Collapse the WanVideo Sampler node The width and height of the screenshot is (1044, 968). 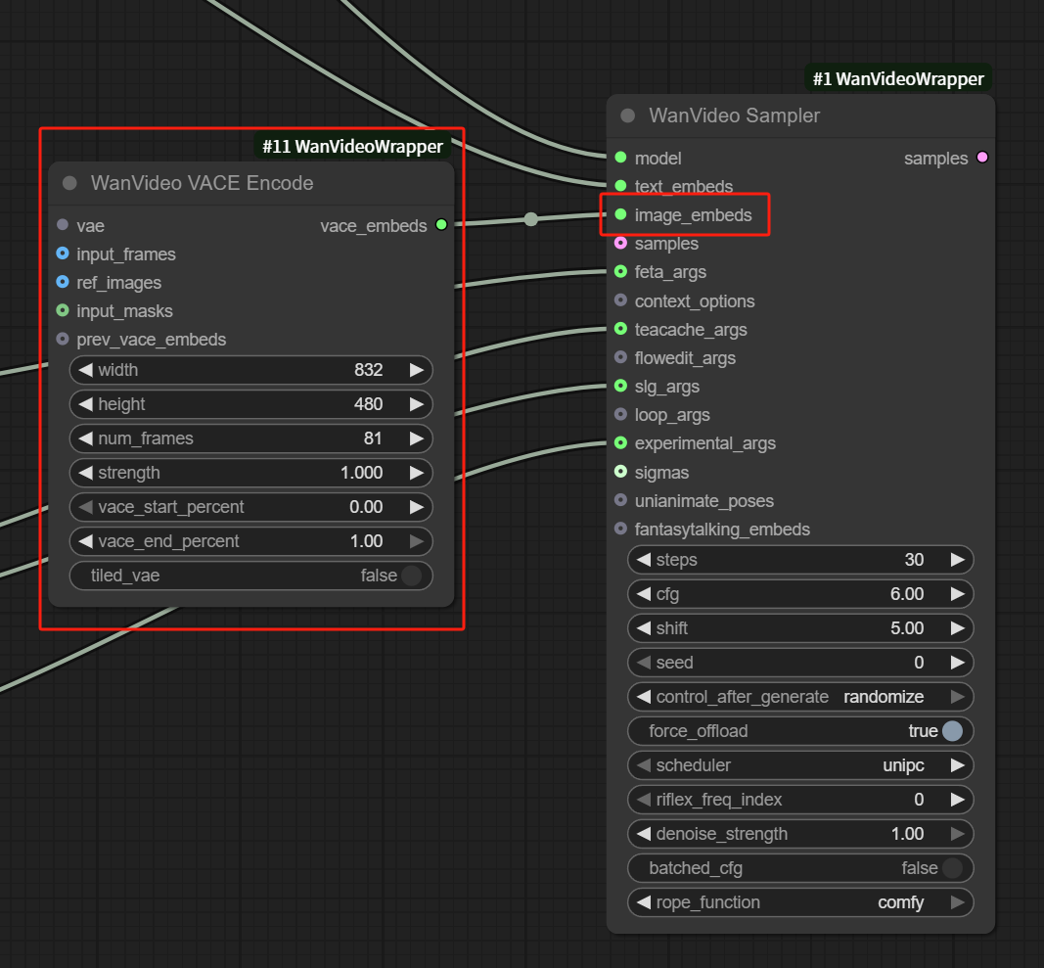[x=627, y=115]
